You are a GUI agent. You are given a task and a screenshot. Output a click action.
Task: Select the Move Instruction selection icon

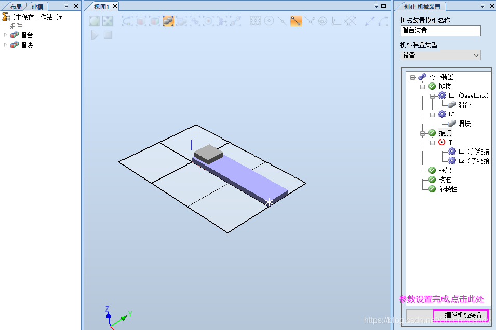click(x=222, y=21)
